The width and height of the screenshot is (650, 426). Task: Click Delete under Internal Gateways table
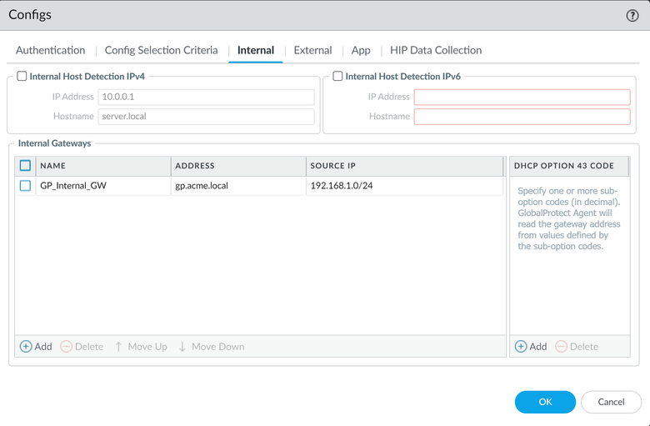click(x=82, y=346)
